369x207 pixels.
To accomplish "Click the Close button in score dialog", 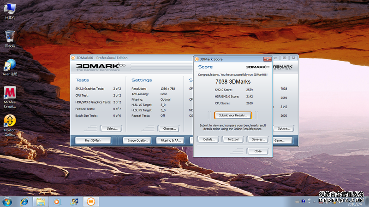I will point(258,151).
